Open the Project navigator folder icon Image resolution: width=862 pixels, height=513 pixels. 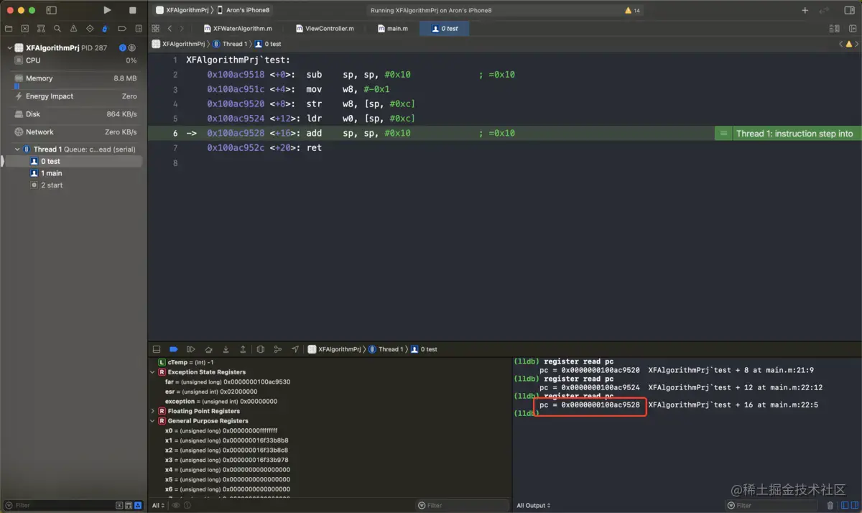(9, 29)
